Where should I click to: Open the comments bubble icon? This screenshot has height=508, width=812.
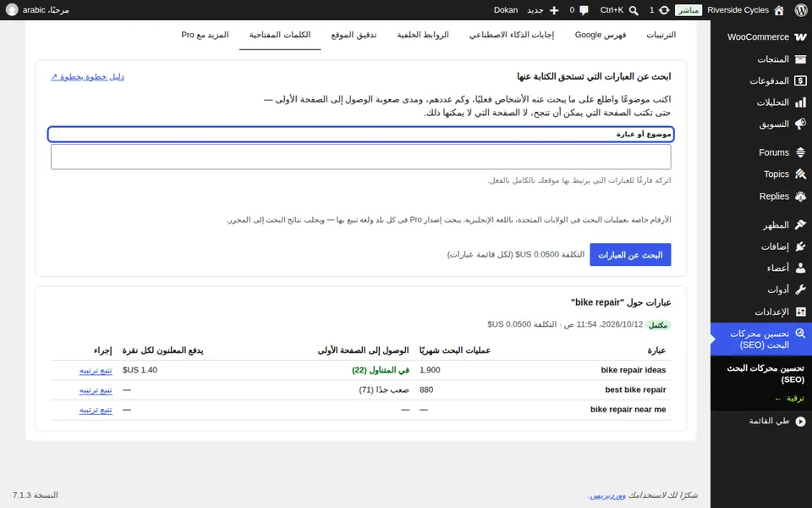pyautogui.click(x=584, y=10)
